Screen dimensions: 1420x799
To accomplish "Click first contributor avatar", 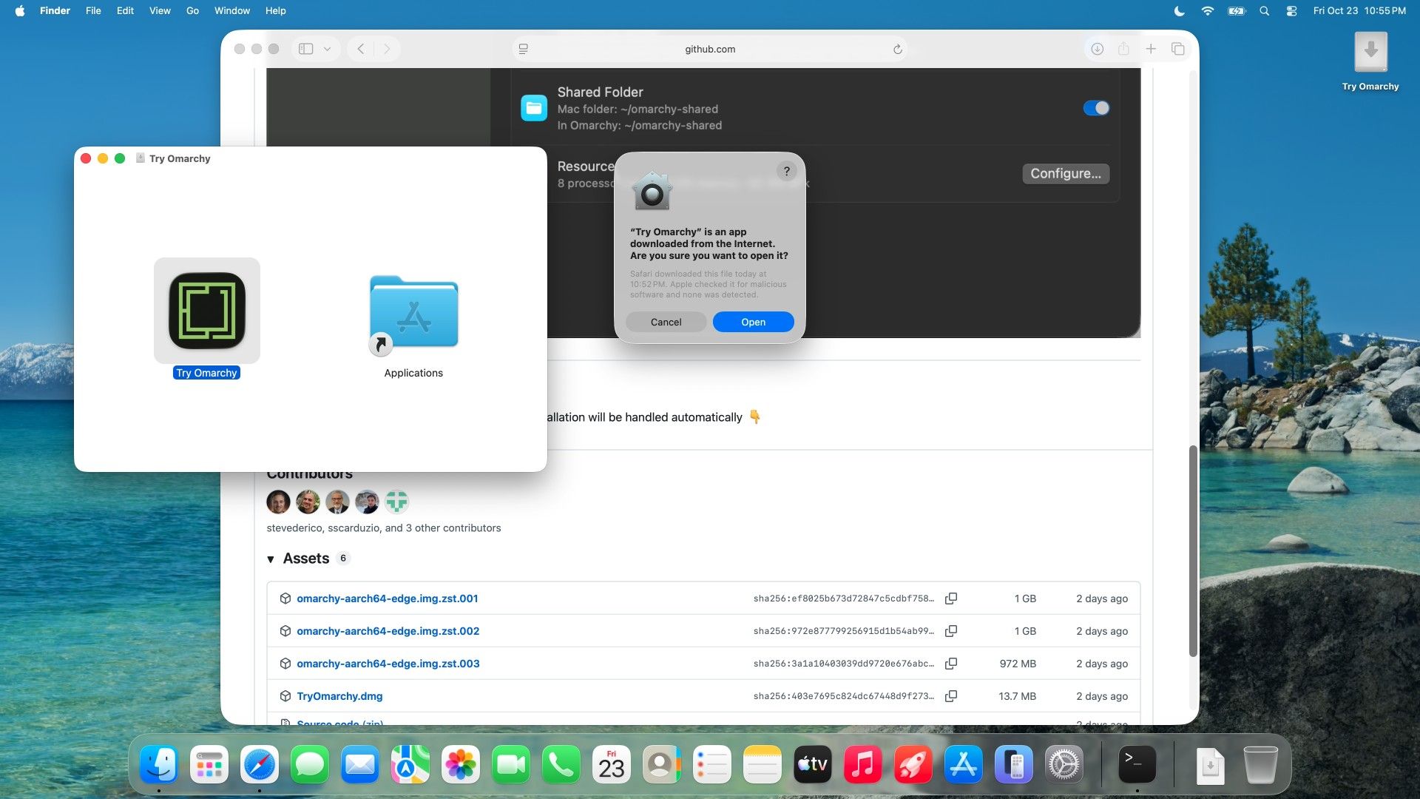I will (278, 502).
